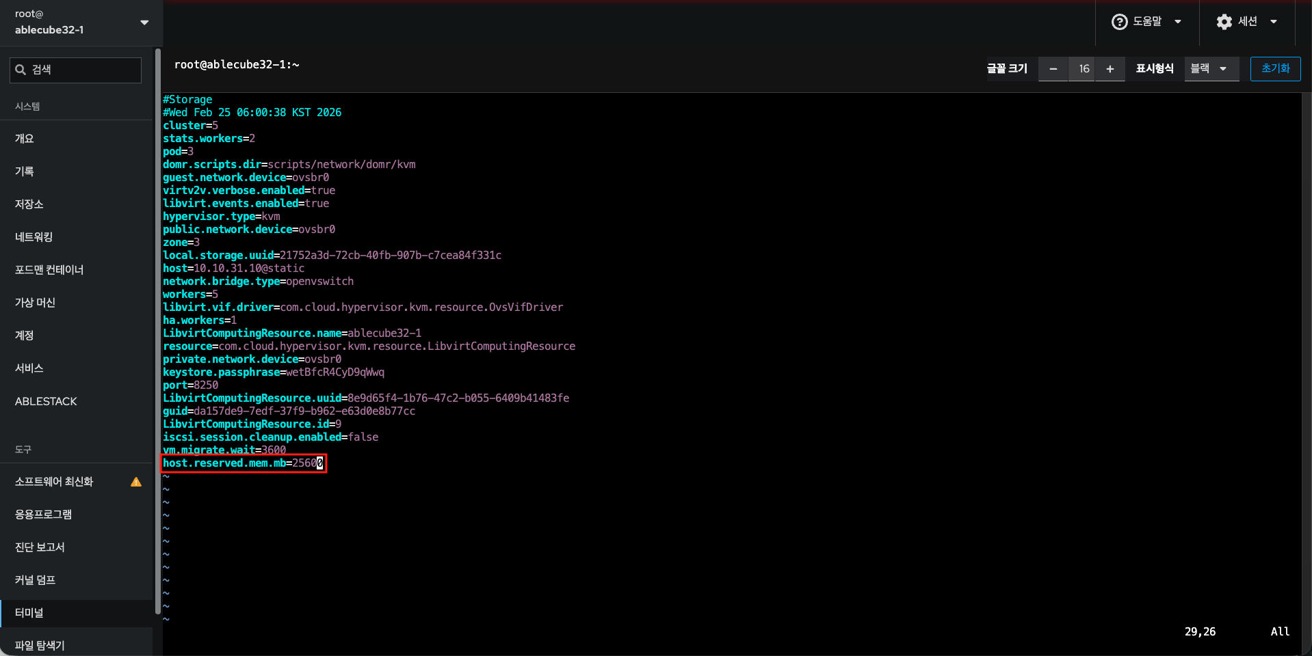The image size is (1312, 656).
Task: Open 포드맨 컨테이너 page
Action: [x=49, y=270]
